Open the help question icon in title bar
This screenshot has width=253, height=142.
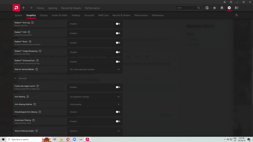click(x=231, y=2)
